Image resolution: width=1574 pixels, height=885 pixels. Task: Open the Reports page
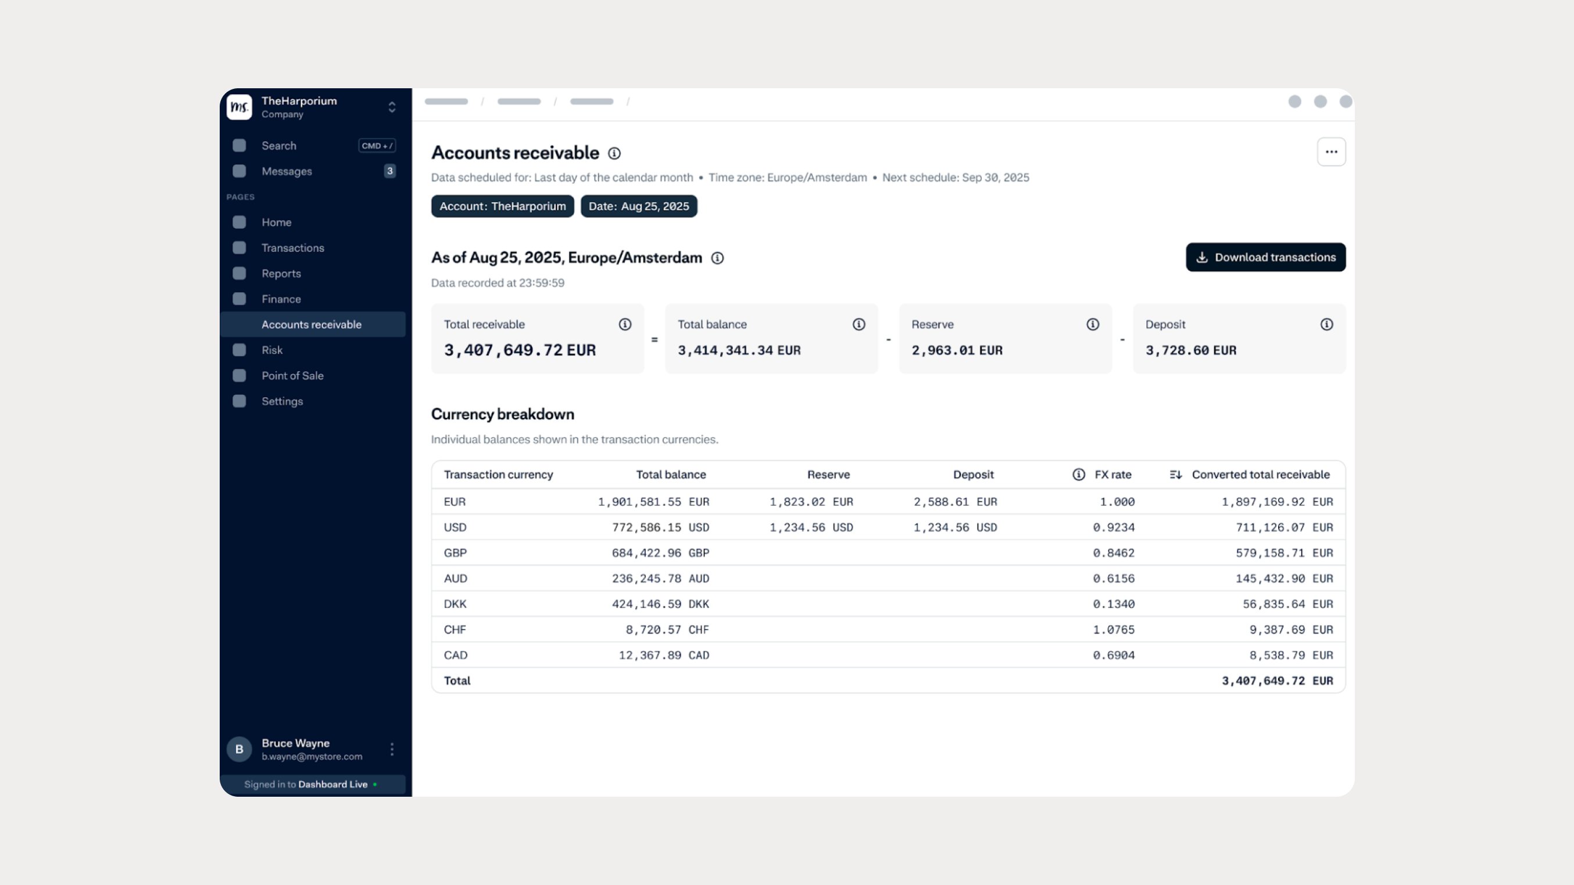[281, 274]
